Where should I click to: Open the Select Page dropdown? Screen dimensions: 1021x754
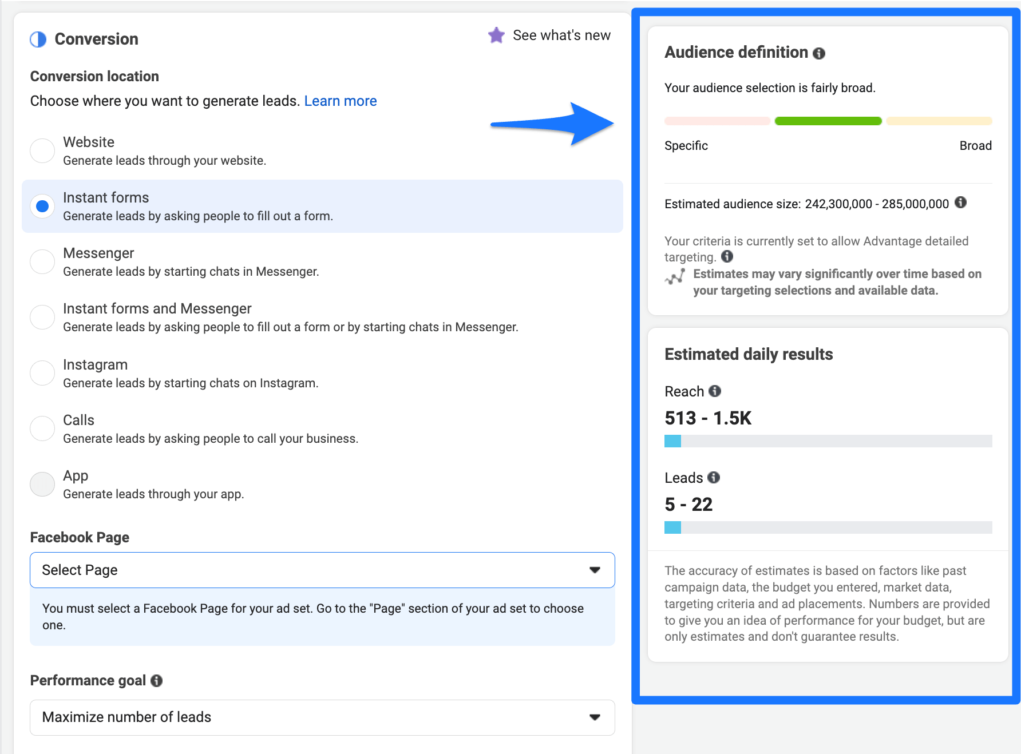[x=322, y=570]
